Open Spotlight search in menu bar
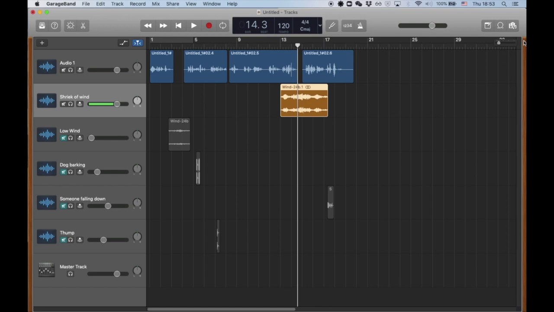The height and width of the screenshot is (312, 554). coord(504,4)
